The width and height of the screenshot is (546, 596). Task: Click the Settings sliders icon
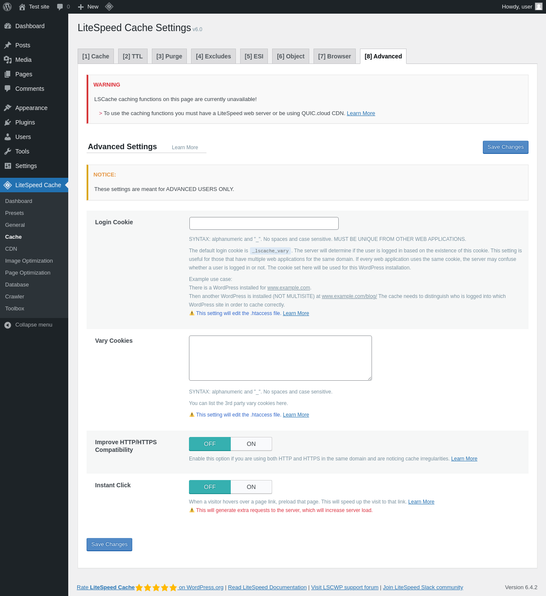(x=8, y=166)
